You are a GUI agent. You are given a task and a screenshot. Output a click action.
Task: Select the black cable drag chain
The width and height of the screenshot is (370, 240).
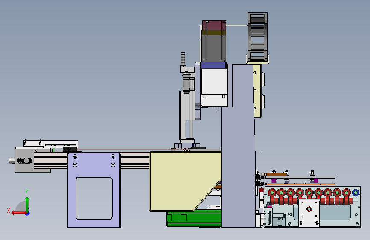point(257,37)
